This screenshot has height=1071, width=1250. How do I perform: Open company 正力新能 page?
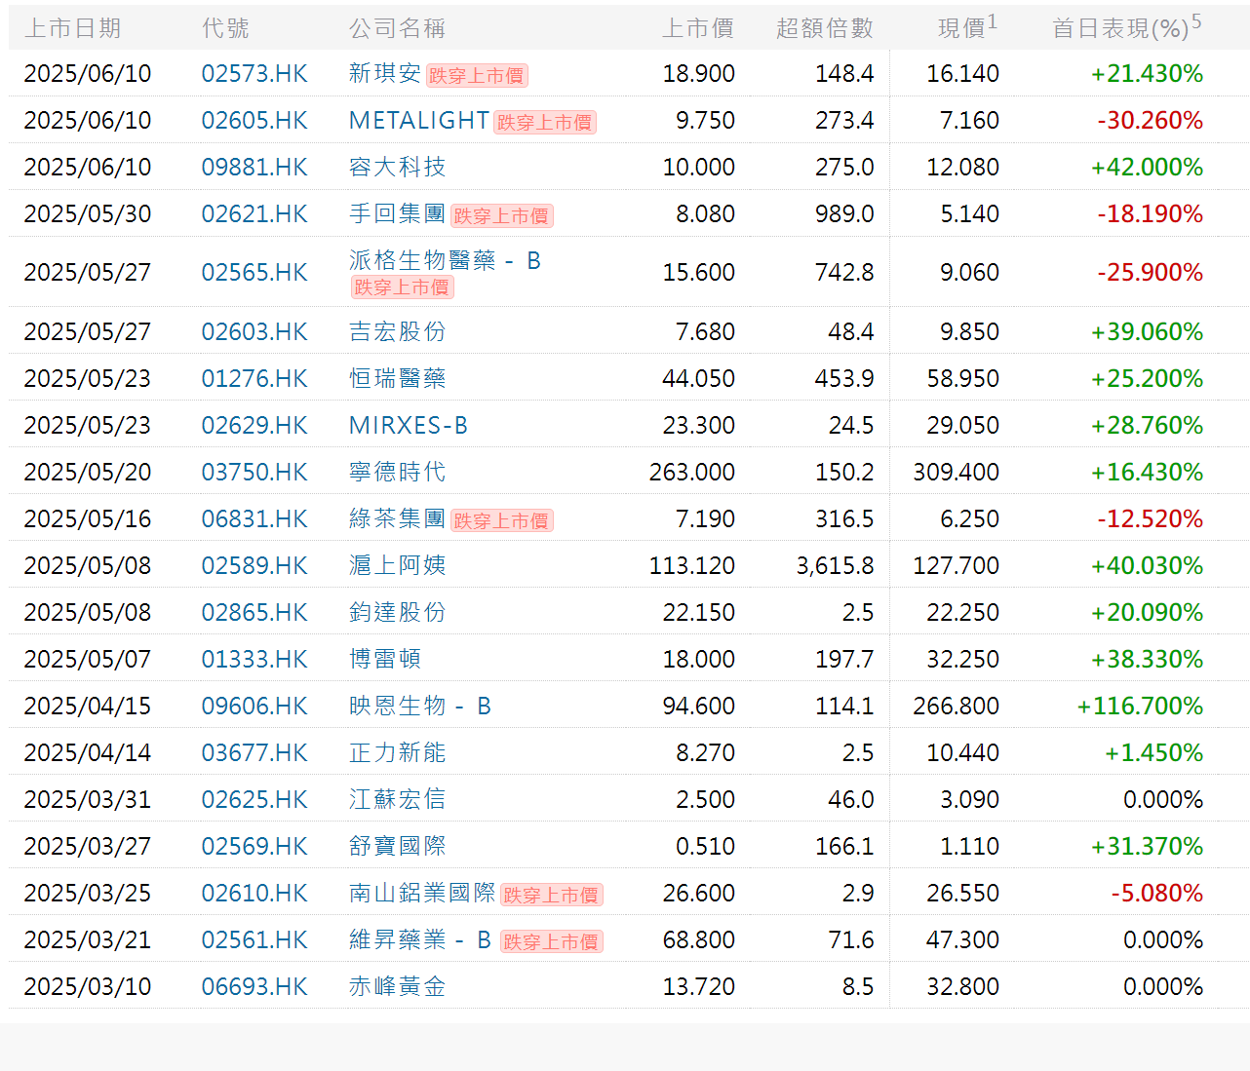click(x=398, y=753)
